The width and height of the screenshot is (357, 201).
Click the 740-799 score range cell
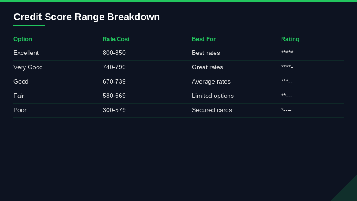(114, 67)
